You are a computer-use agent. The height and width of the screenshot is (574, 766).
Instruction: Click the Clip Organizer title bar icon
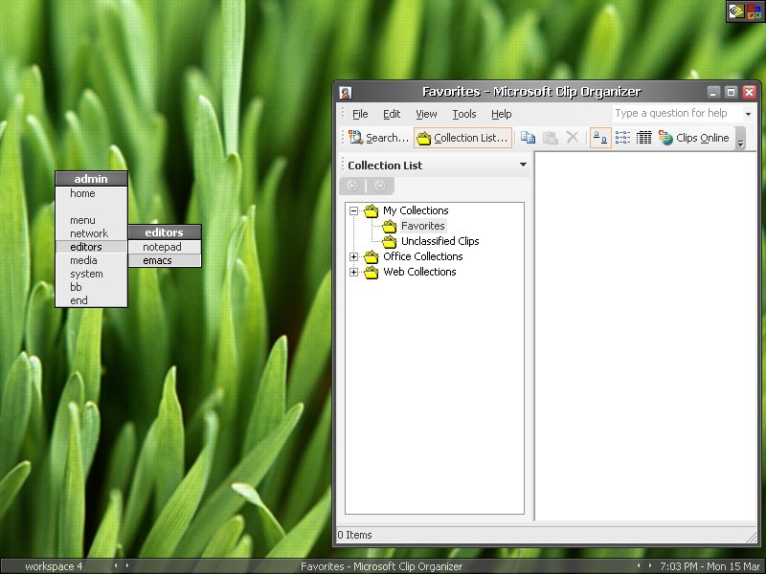(346, 92)
